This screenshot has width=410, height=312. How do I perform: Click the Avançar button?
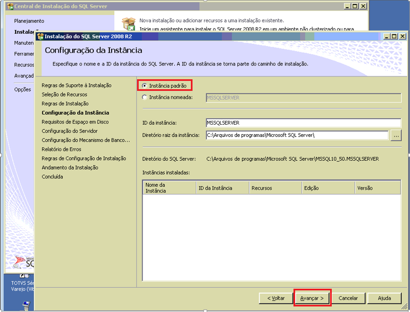pos(312,298)
